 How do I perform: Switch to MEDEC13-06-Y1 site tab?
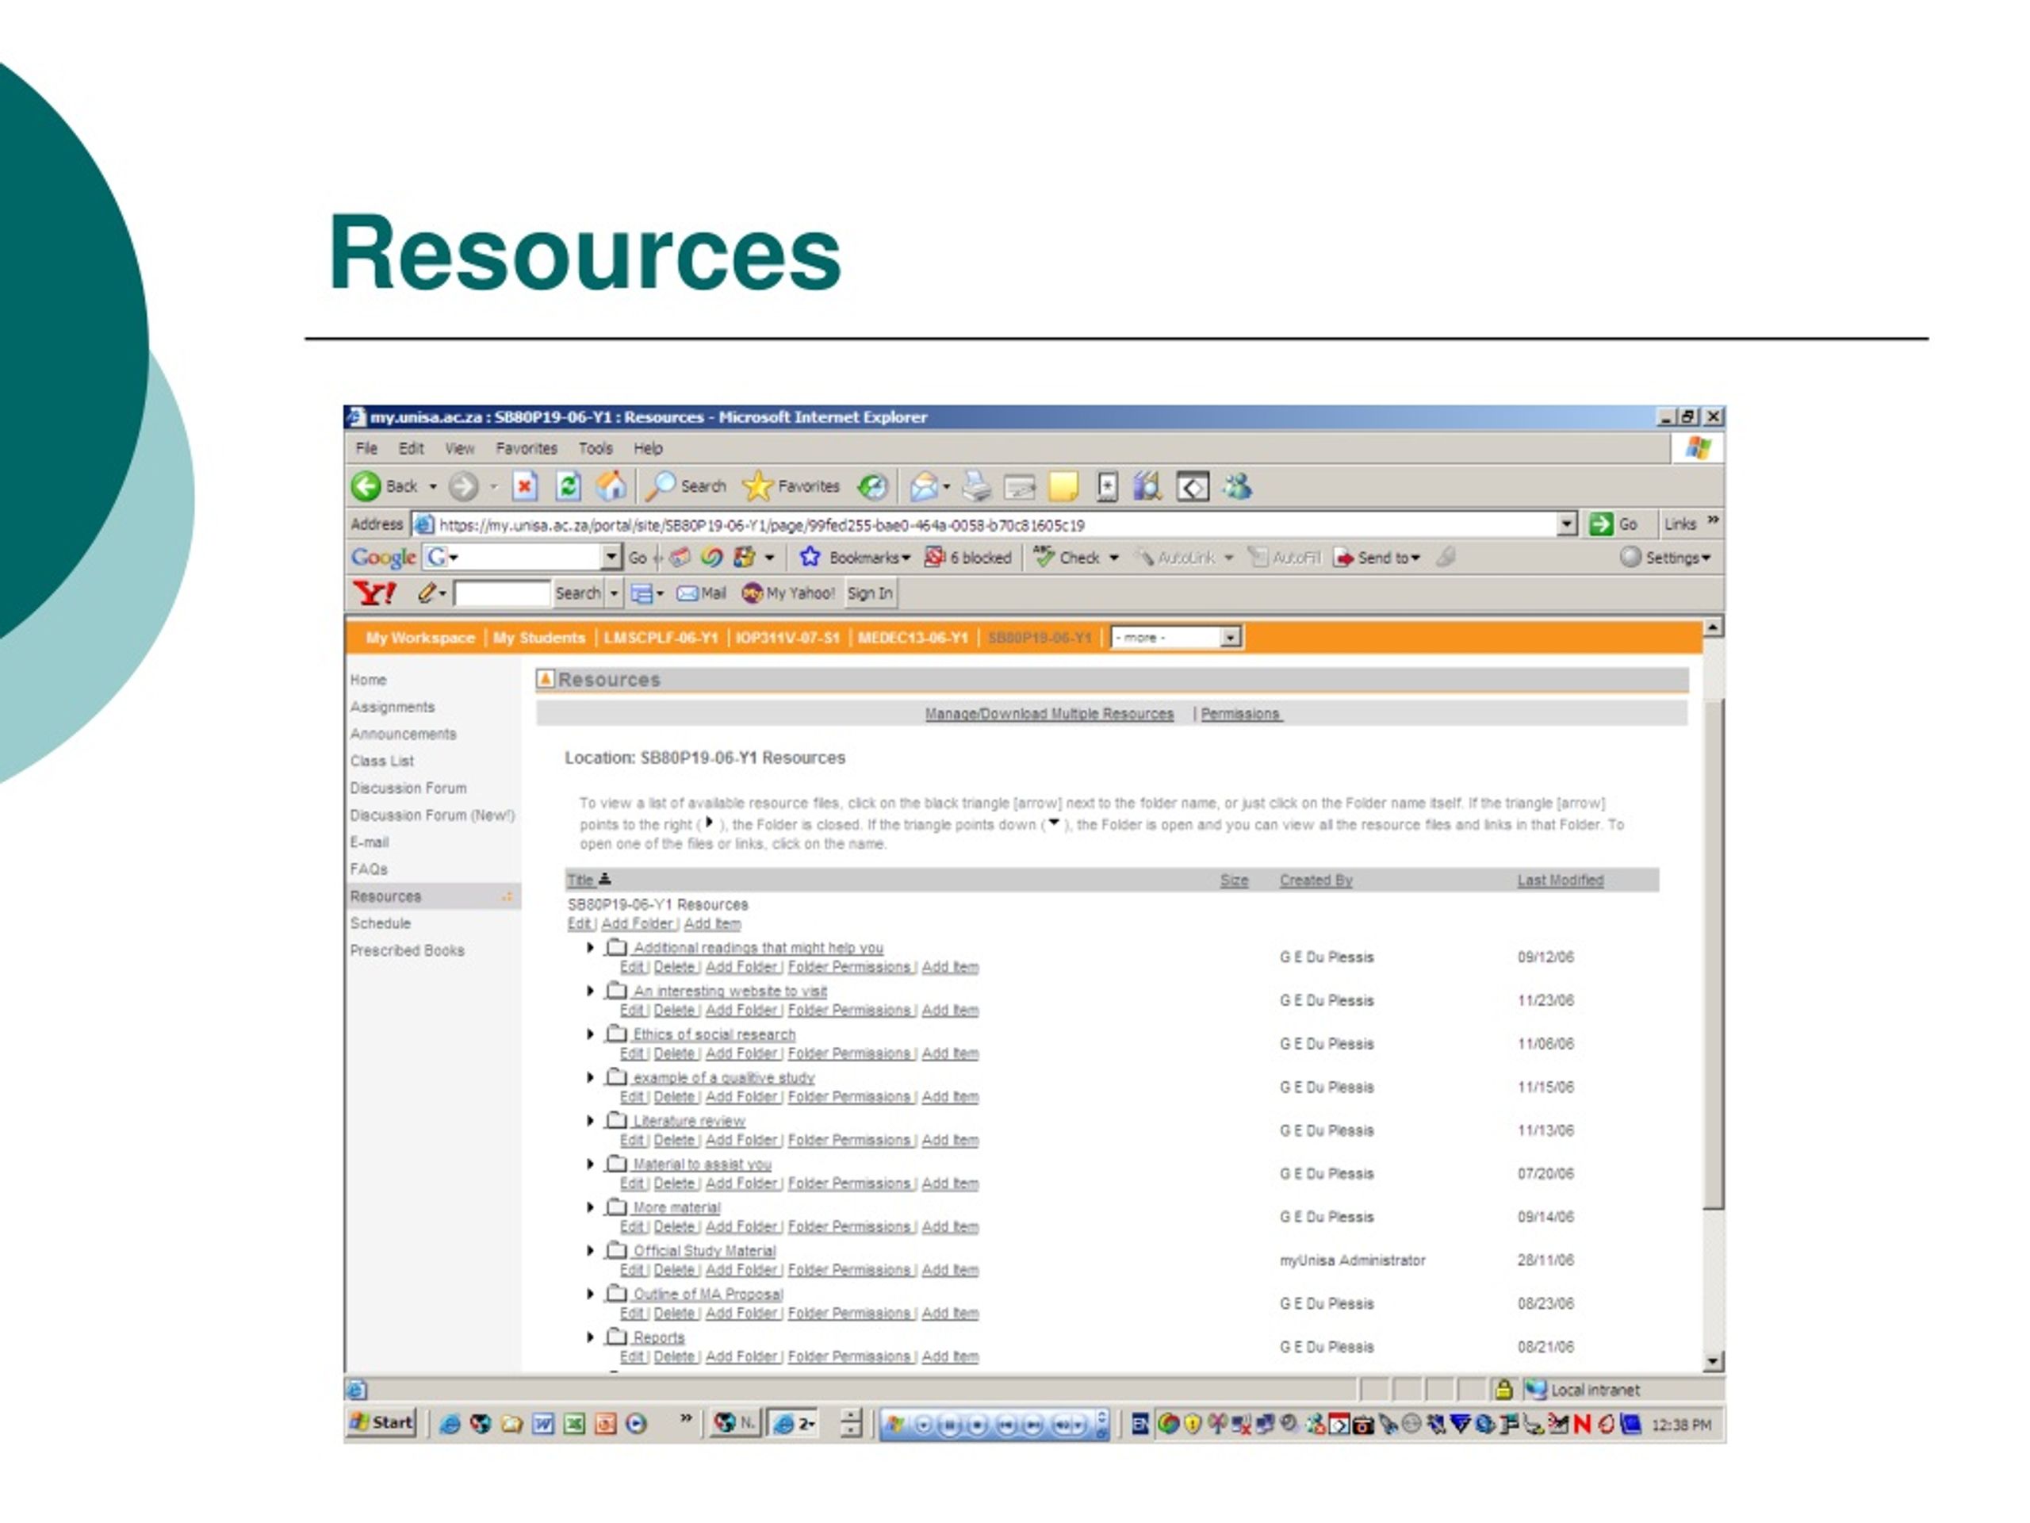(912, 637)
